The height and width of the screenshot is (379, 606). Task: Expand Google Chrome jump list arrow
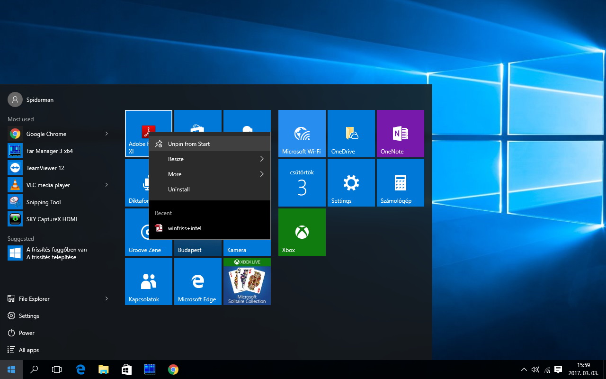(x=107, y=134)
